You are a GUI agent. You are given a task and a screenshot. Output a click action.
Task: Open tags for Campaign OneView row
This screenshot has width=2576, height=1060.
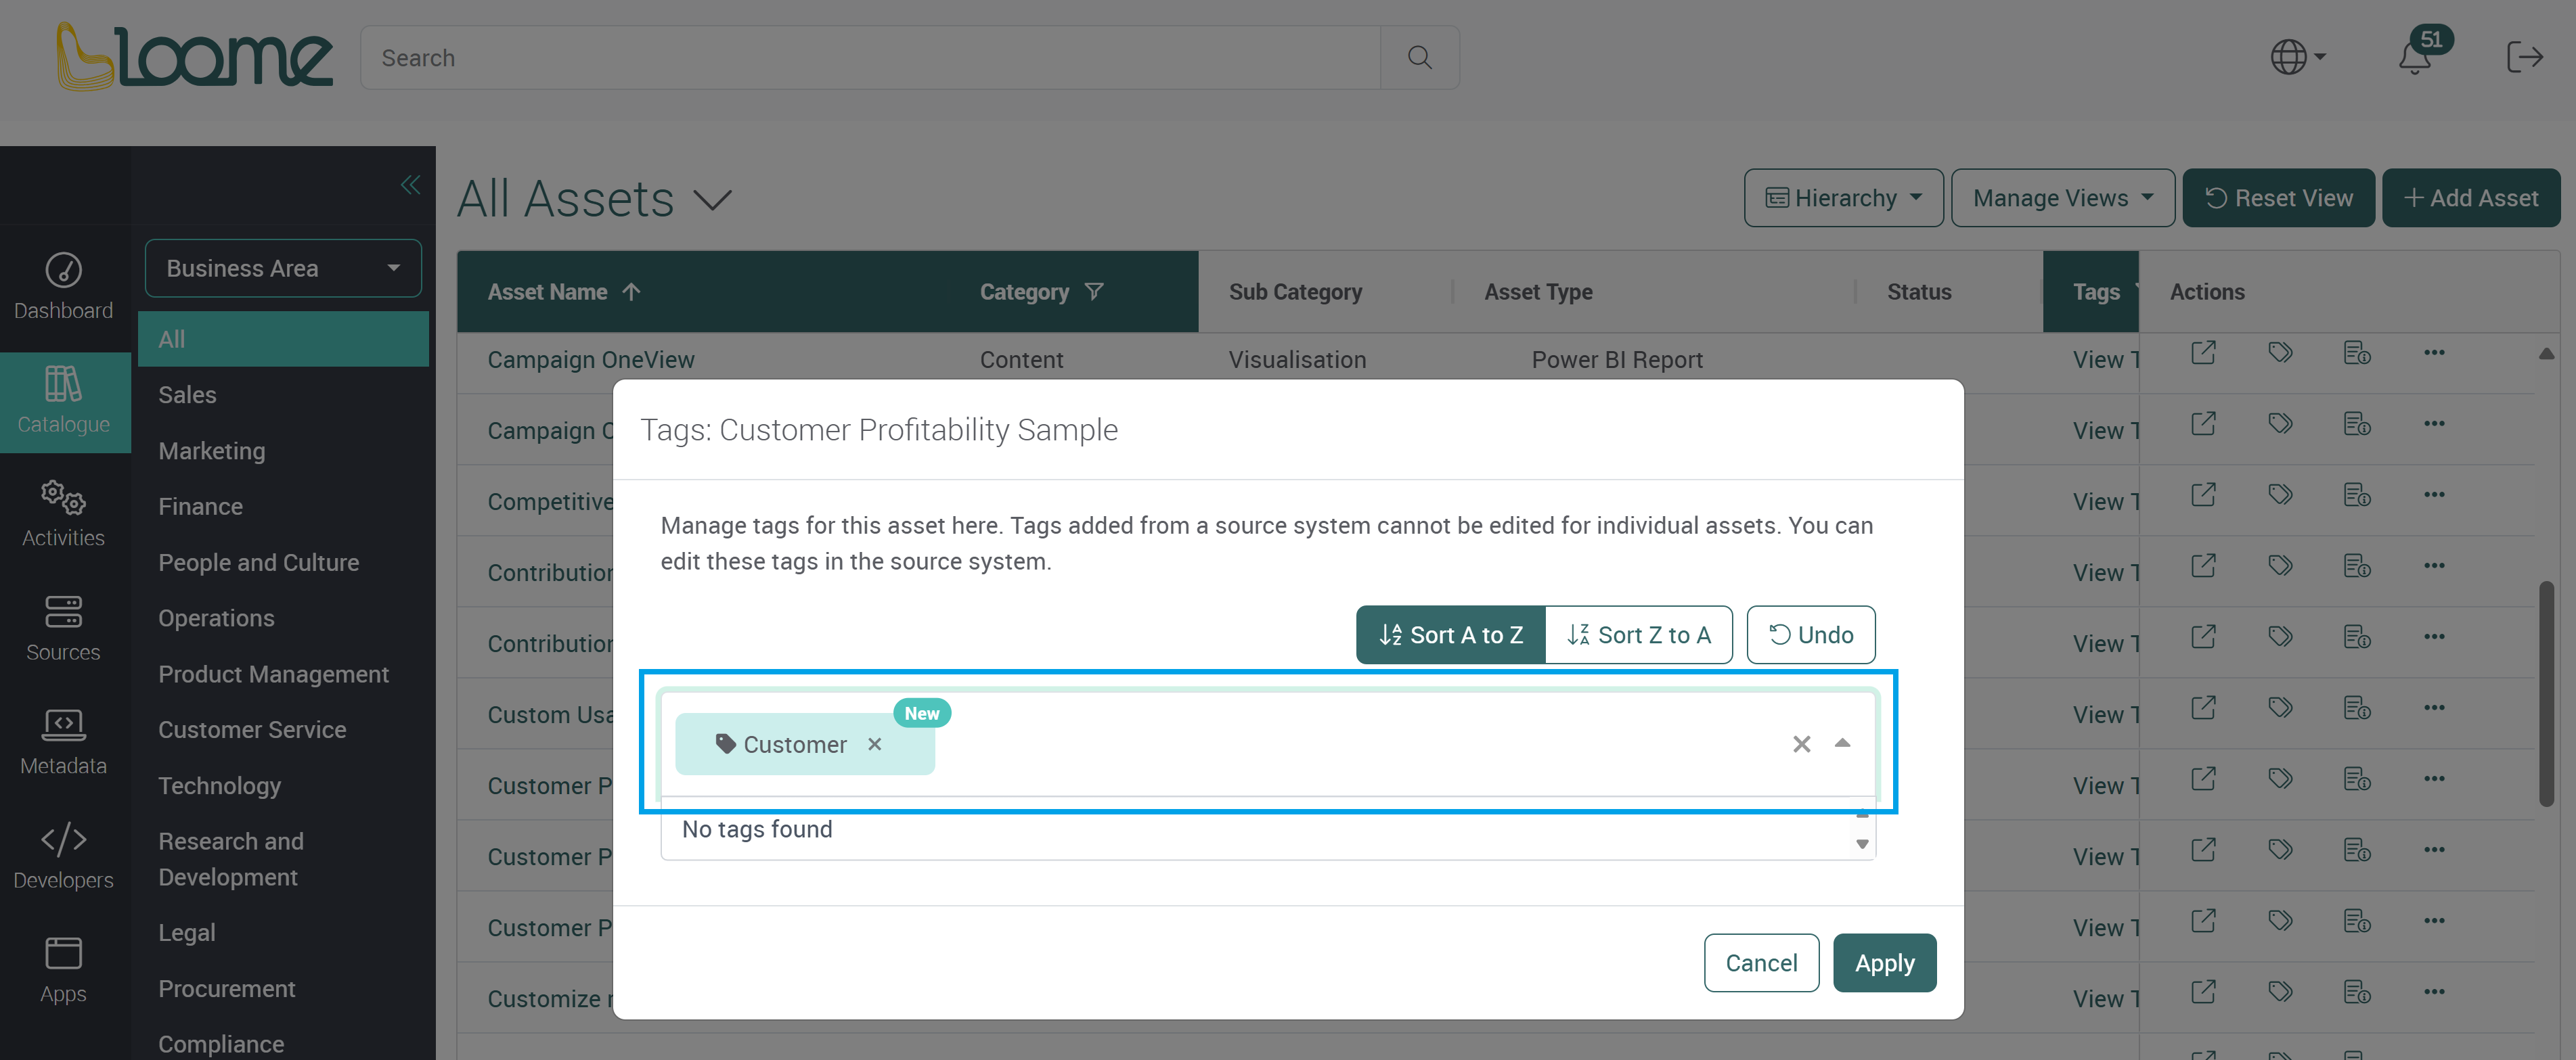(x=2280, y=352)
